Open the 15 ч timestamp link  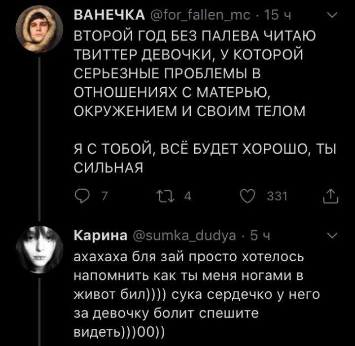[258, 18]
